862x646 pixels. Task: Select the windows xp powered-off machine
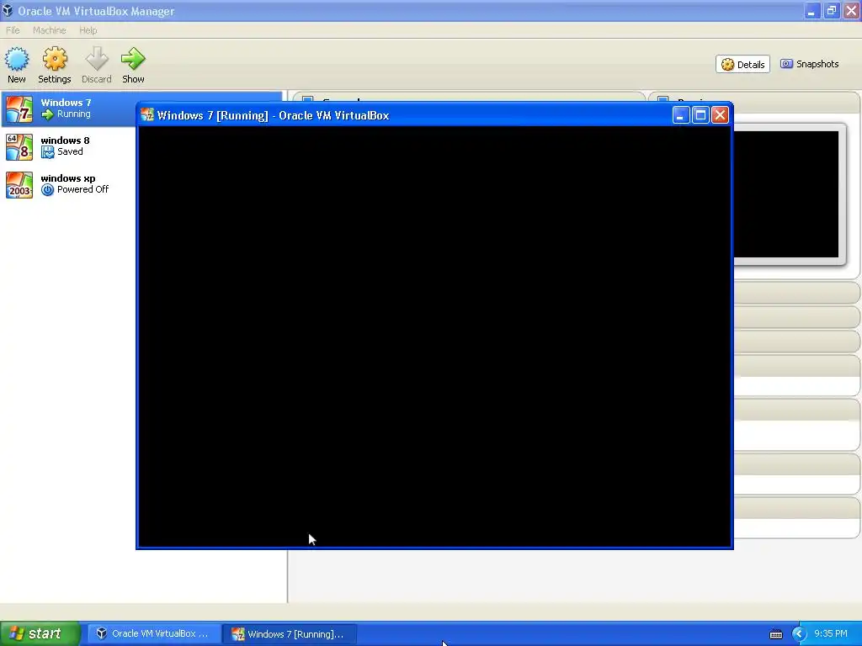tap(69, 184)
